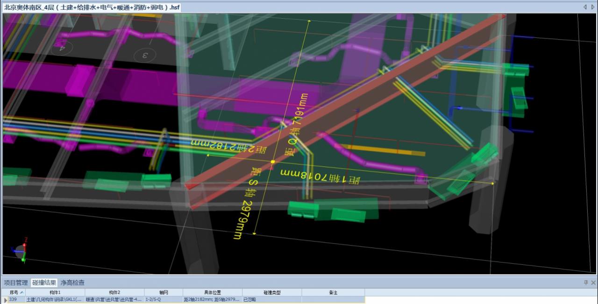Toggle the auto-hide pin on bottom panel
Image resolution: width=598 pixels, height=304 pixels.
(586, 283)
